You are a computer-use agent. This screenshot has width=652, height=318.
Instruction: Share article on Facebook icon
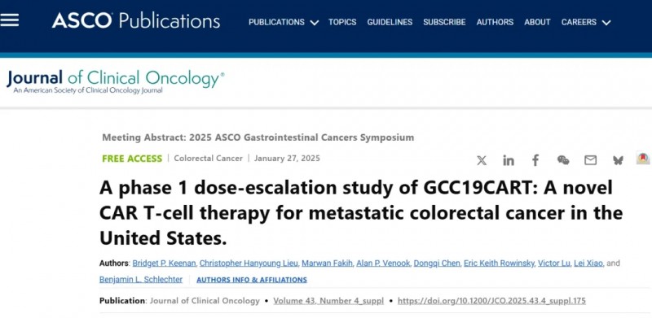click(x=535, y=160)
